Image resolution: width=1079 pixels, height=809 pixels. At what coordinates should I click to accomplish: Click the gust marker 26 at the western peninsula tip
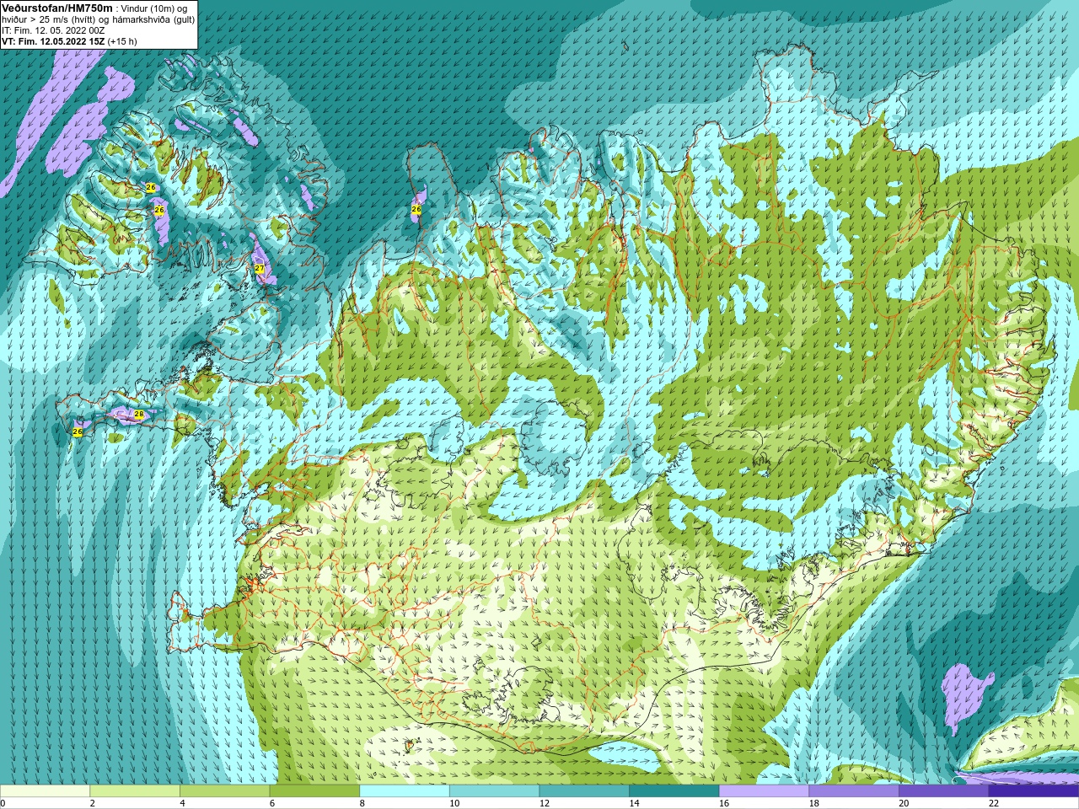pos(78,431)
